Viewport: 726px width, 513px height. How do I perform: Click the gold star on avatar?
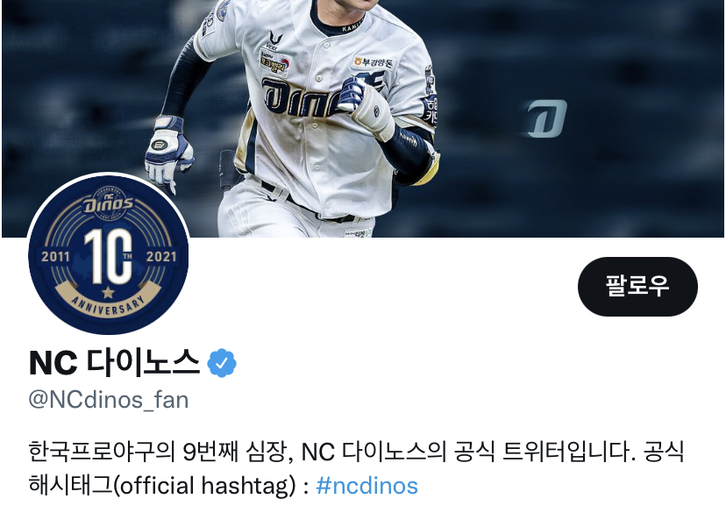click(x=108, y=292)
